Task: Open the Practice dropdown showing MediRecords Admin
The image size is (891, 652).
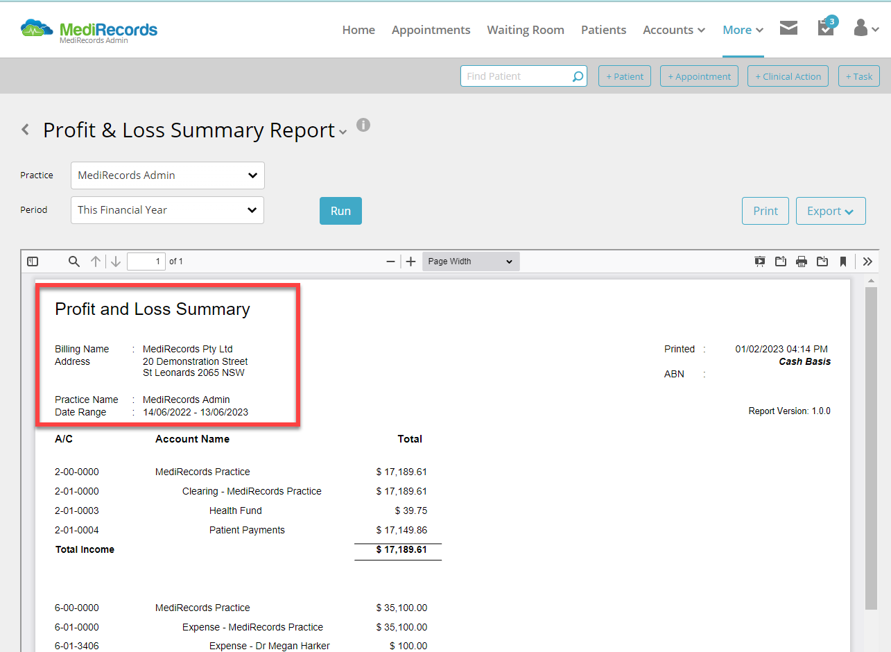Action: [167, 175]
